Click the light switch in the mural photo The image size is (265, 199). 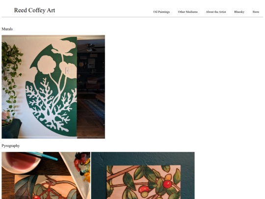coord(67,71)
